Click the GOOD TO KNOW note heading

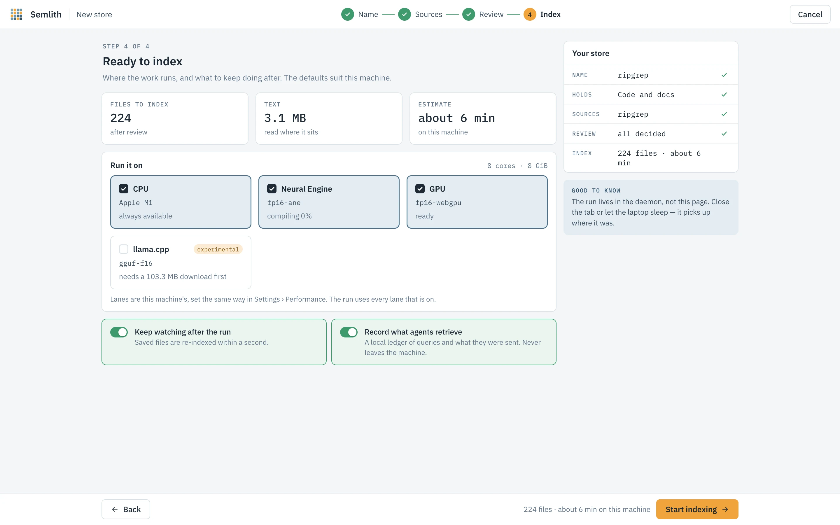tap(596, 191)
